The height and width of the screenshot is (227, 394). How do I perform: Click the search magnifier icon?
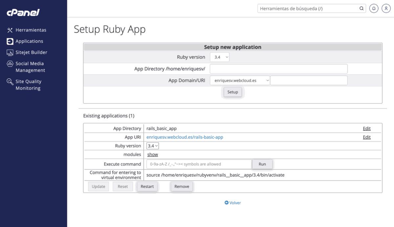(361, 9)
